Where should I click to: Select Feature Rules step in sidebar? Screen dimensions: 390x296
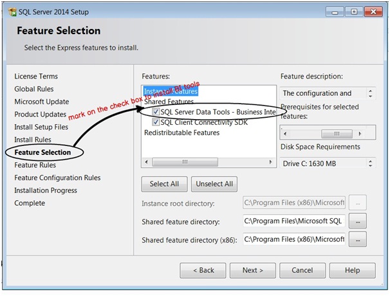35,165
